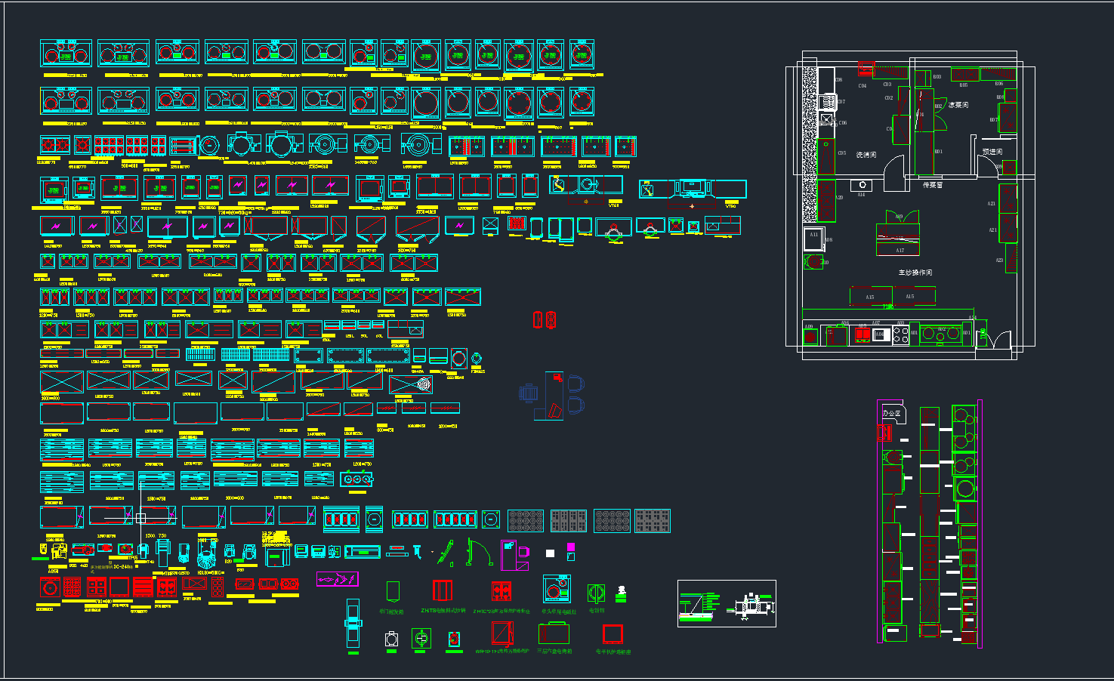Select the green 电饼铛 equipment symbol
1114x681 pixels.
596,592
